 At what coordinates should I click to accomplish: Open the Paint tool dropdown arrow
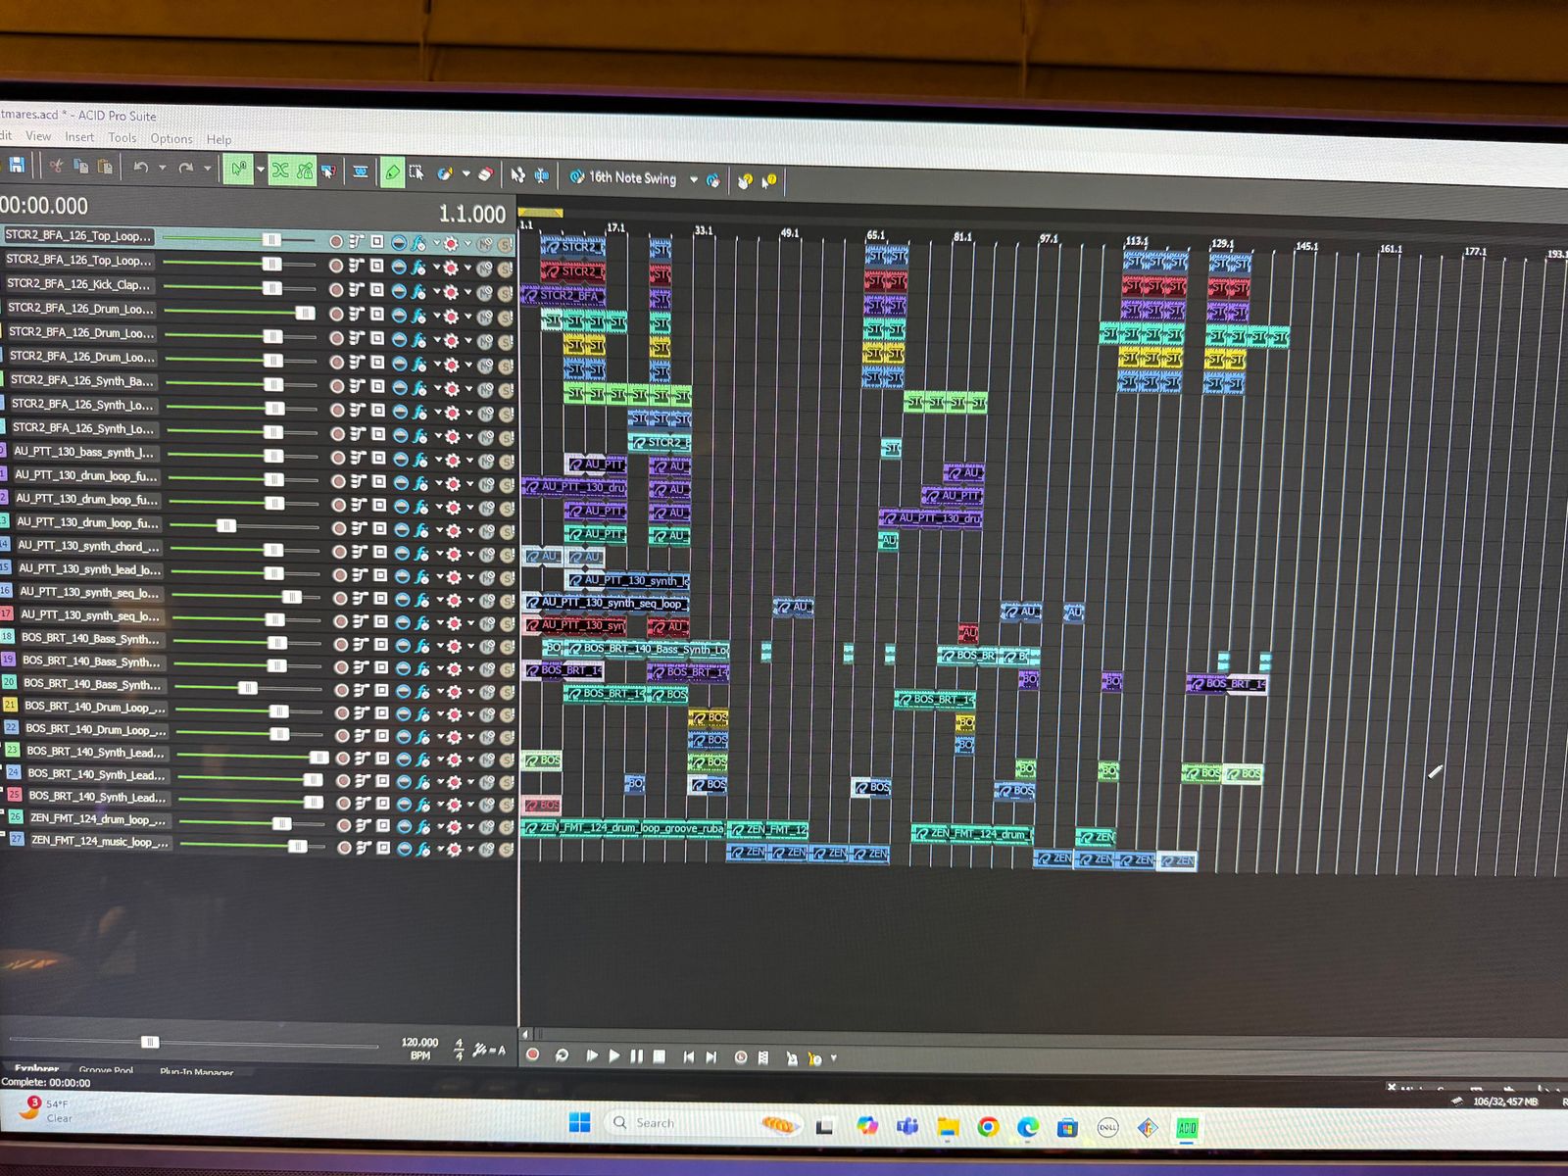(465, 174)
